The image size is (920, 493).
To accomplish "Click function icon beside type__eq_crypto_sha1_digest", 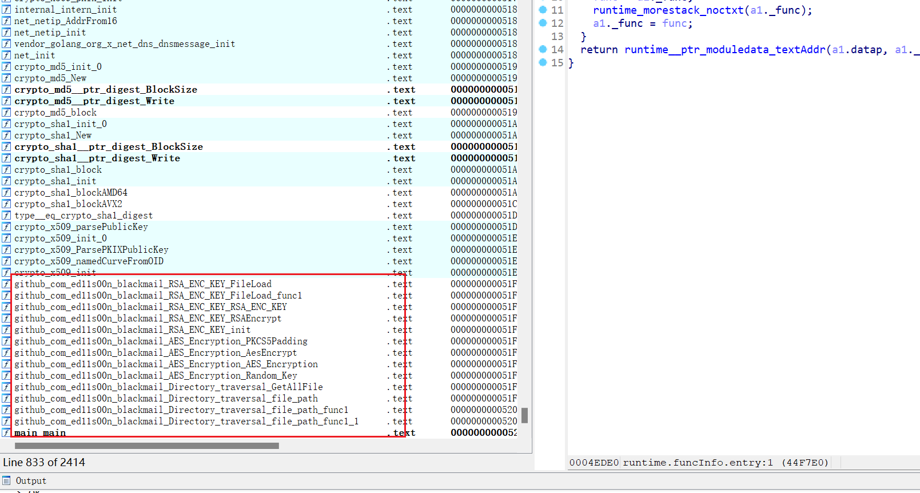I will 6,216.
